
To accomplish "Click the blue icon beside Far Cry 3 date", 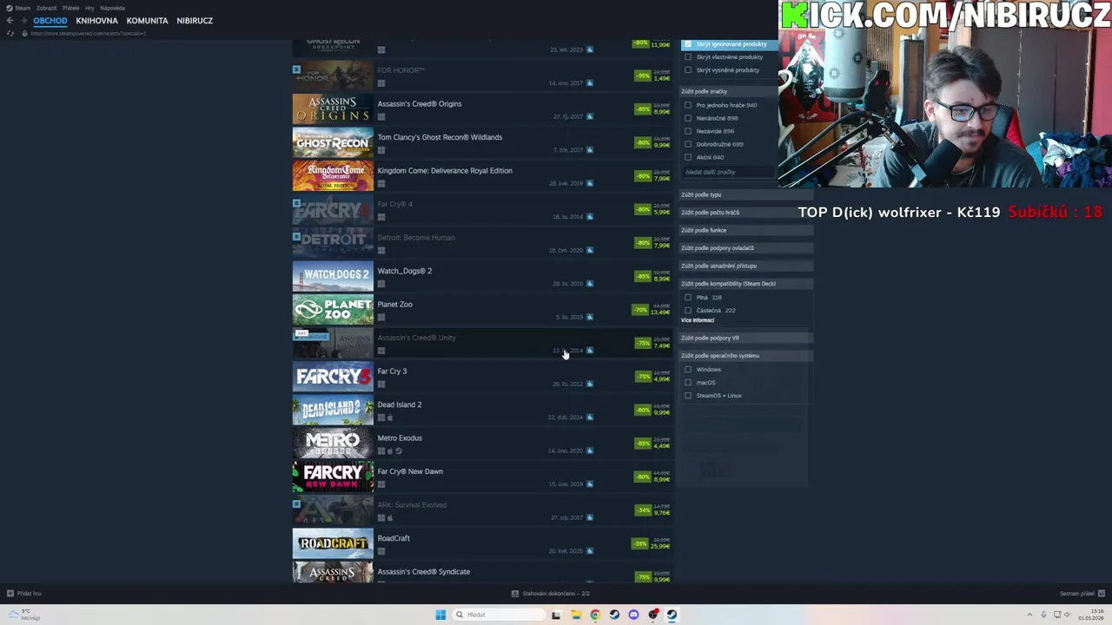I will 590,385.
